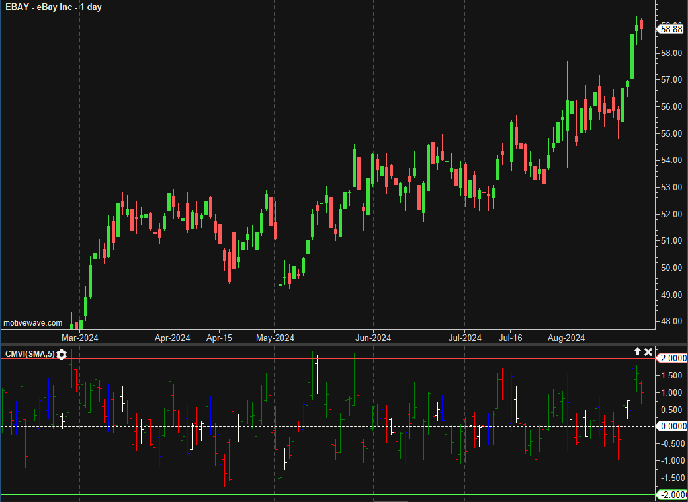Click the May-2024 time axis label

[275, 338]
